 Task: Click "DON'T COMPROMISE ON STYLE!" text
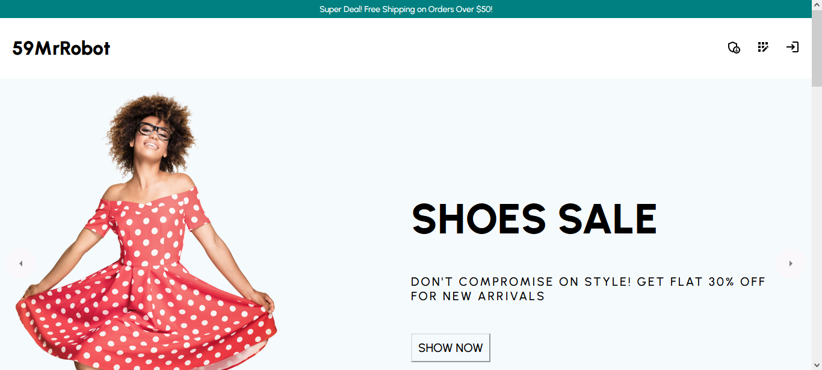(521, 282)
